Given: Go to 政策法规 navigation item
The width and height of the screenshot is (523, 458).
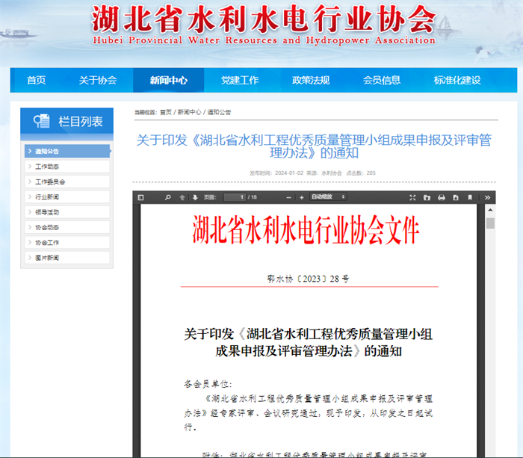Looking at the screenshot, I should pos(311,80).
